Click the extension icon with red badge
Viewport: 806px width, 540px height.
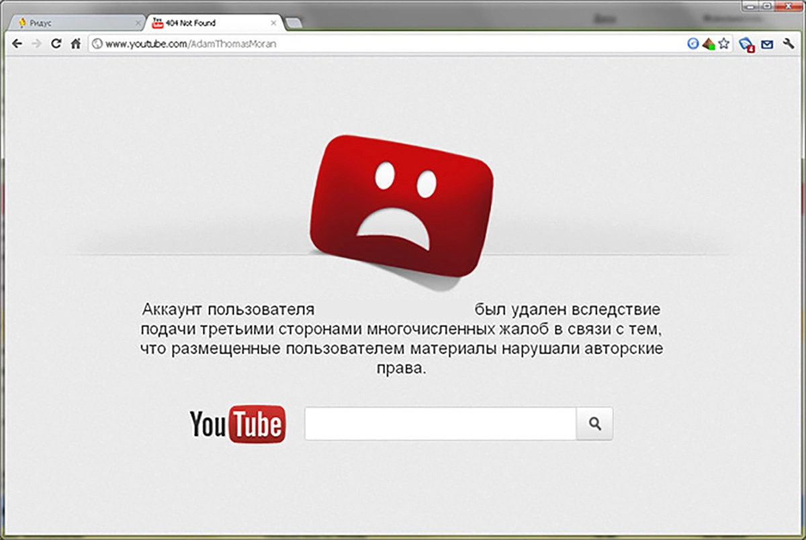tap(746, 44)
